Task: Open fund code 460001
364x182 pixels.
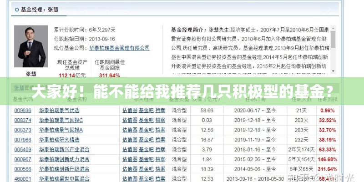Action: (22, 179)
